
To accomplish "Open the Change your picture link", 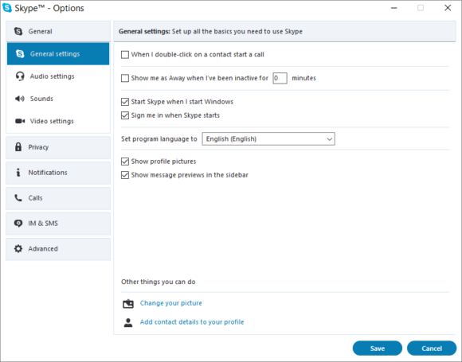I will tap(171, 303).
